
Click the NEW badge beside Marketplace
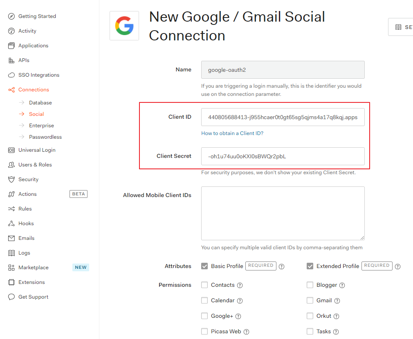tap(81, 267)
